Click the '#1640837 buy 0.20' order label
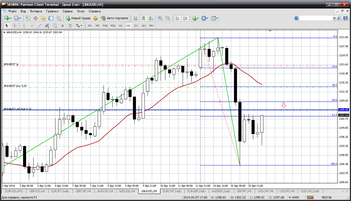 [15, 86]
